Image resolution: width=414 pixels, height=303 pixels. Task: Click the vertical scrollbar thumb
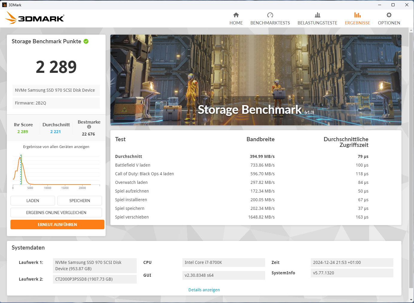[411, 161]
